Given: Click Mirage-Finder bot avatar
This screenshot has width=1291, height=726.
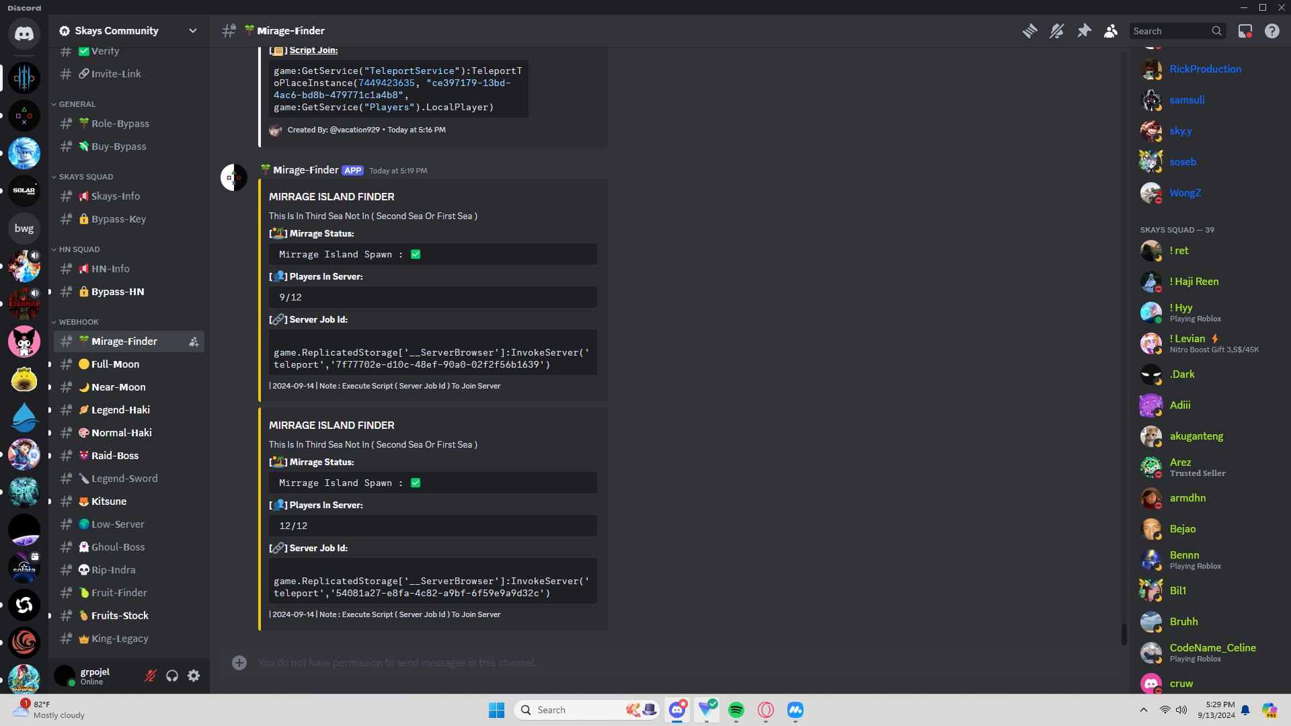Looking at the screenshot, I should coord(234,177).
